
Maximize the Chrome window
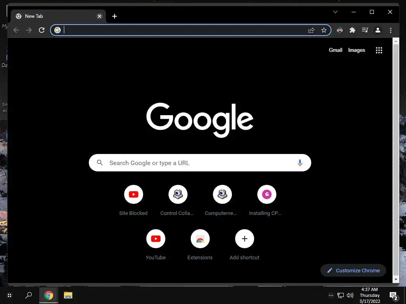coord(372,12)
